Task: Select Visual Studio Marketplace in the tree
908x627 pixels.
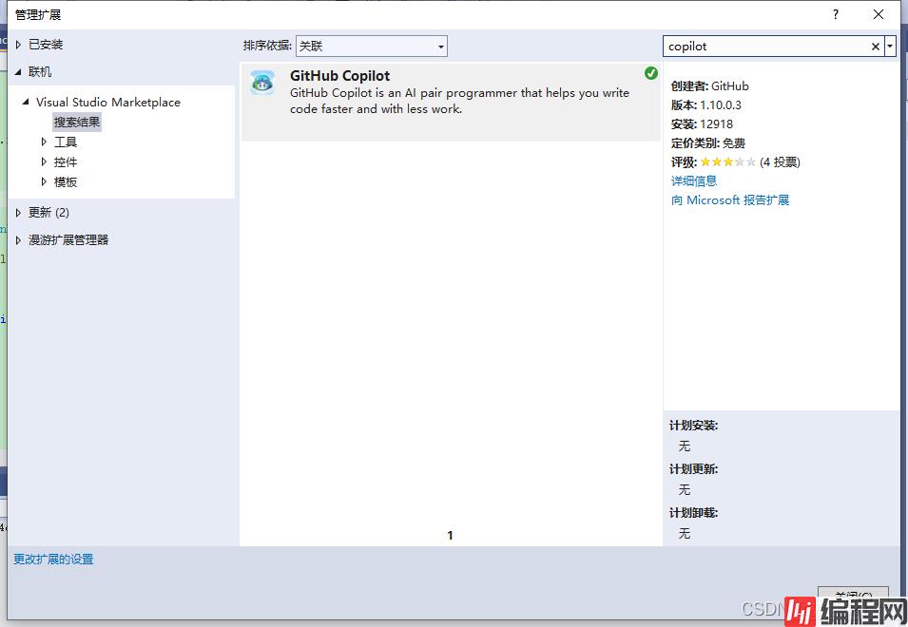Action: 108,102
